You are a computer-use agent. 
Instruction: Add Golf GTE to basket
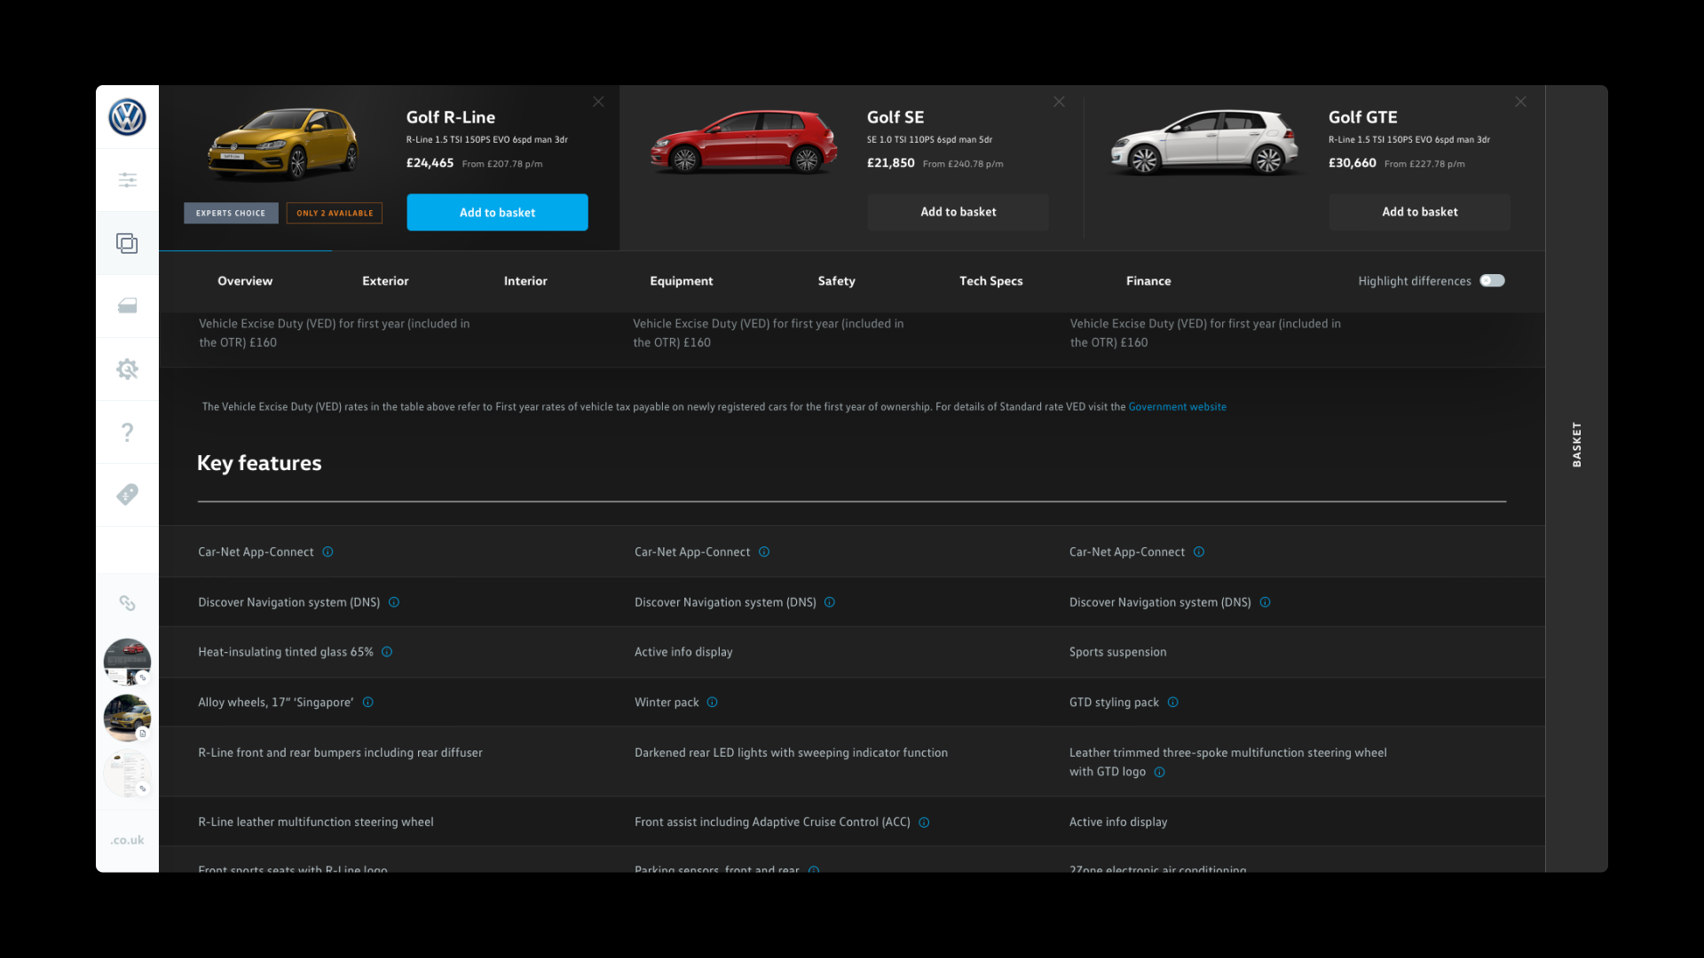click(x=1419, y=212)
